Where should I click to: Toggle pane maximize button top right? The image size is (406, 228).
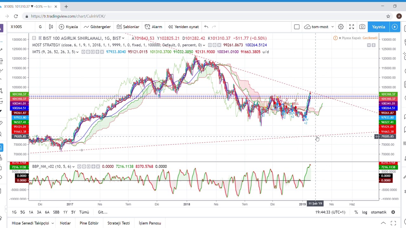pos(373,45)
